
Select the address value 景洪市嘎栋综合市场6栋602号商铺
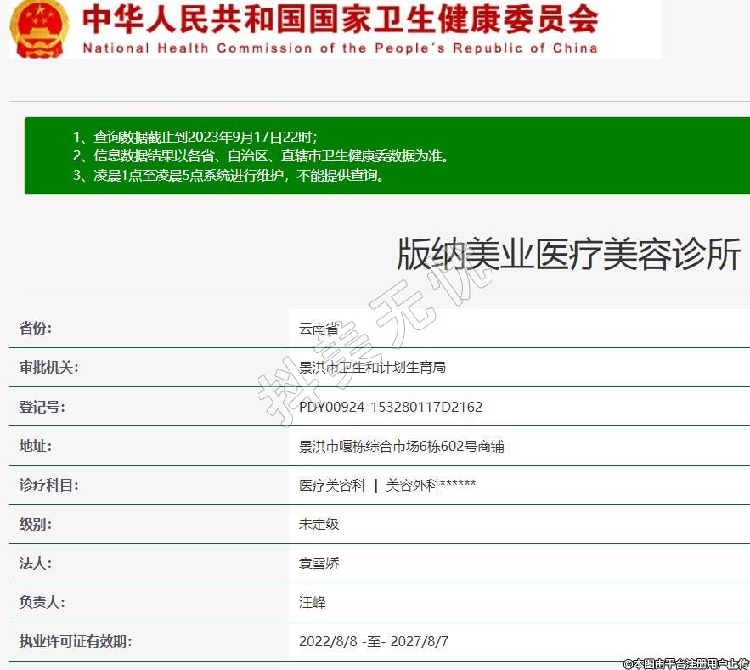pyautogui.click(x=401, y=446)
